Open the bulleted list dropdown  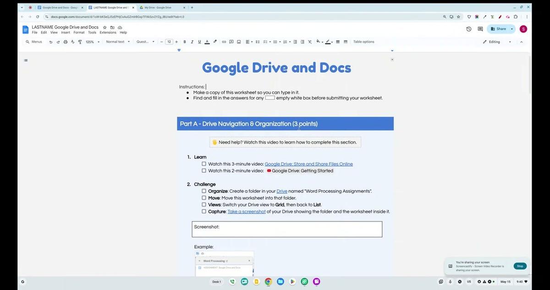(280, 42)
